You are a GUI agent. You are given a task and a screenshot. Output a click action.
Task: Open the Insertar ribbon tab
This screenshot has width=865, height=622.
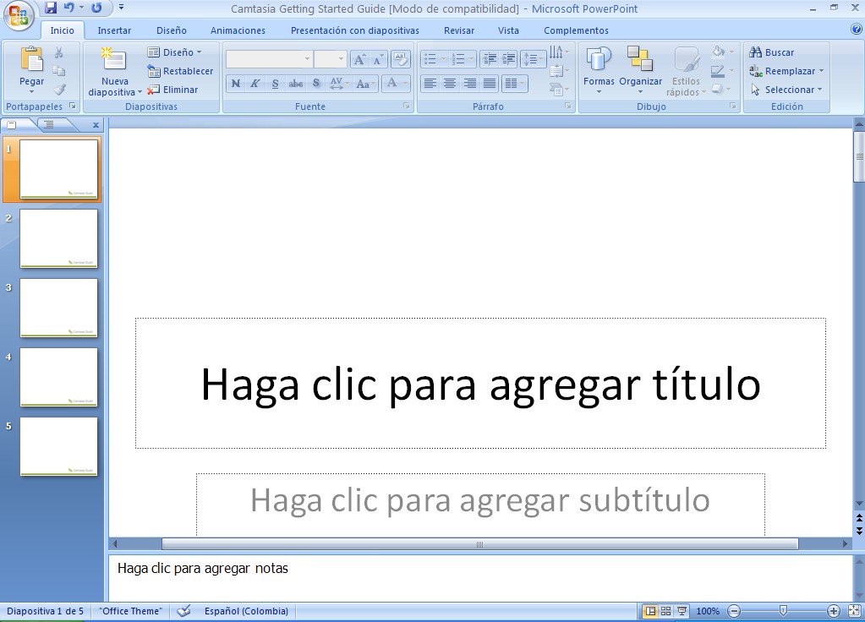click(x=114, y=30)
